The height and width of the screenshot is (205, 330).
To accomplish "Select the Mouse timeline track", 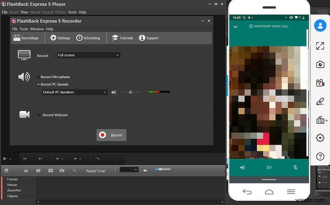I will coord(12,185).
